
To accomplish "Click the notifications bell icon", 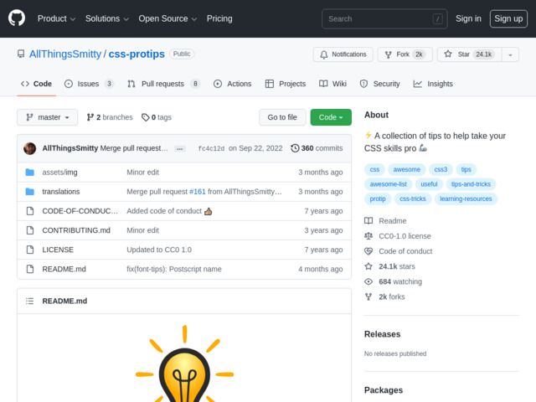I will point(324,54).
